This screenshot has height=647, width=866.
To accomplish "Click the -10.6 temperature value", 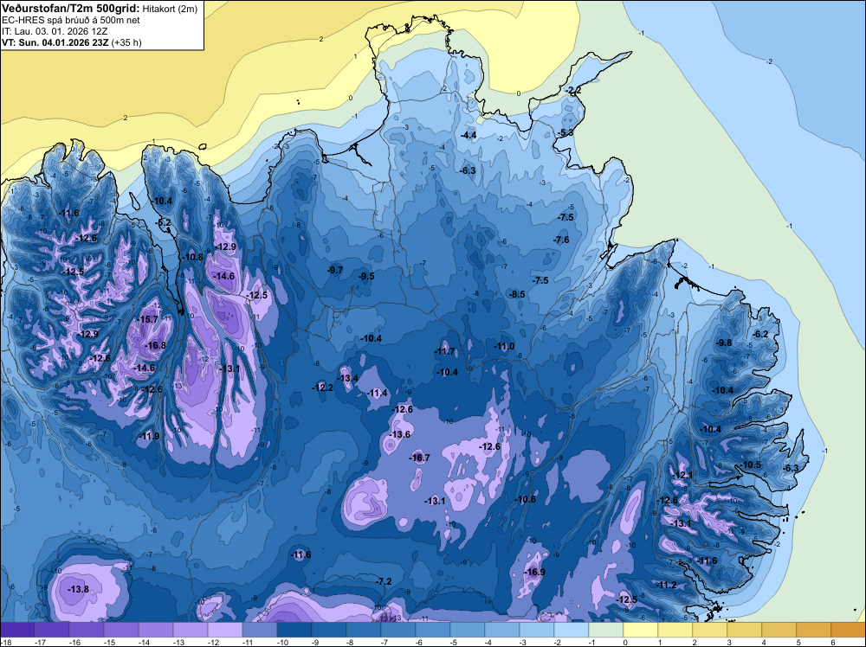I will tap(526, 500).
